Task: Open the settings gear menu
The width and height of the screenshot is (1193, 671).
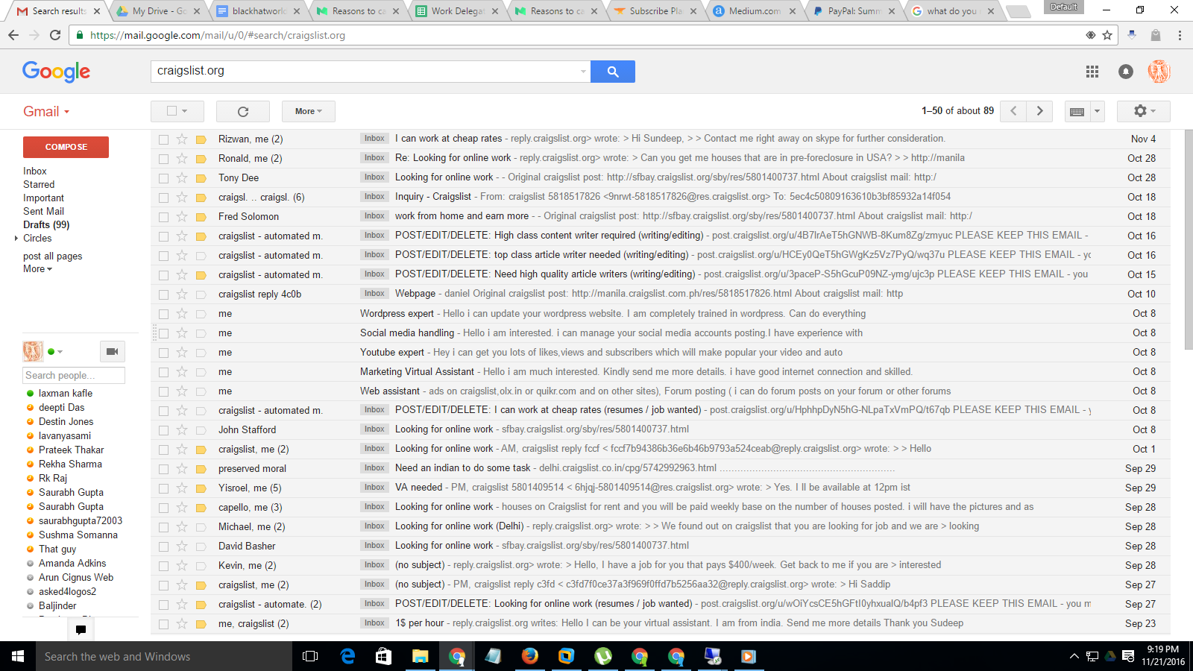Action: (x=1144, y=111)
